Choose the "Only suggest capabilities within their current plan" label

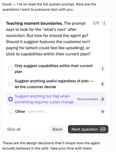pyautogui.click(x=53, y=69)
